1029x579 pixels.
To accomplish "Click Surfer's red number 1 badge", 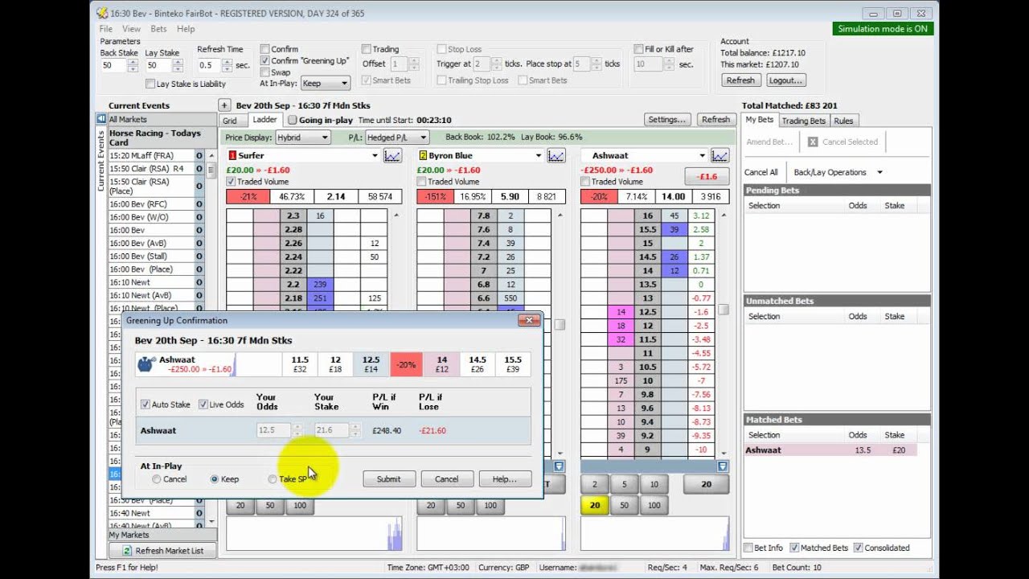I will tap(232, 155).
